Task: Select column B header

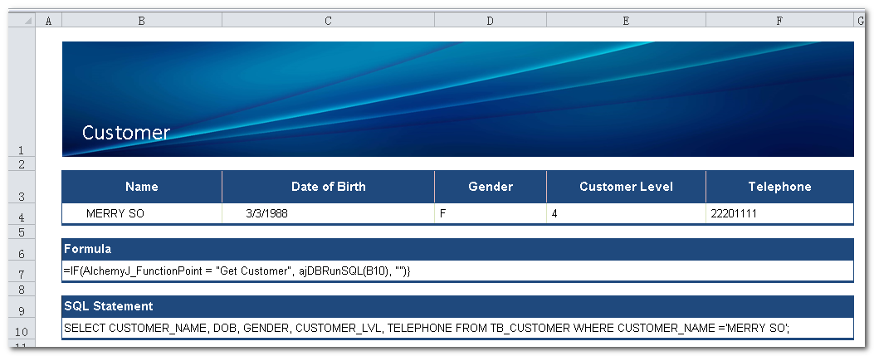Action: (141, 21)
